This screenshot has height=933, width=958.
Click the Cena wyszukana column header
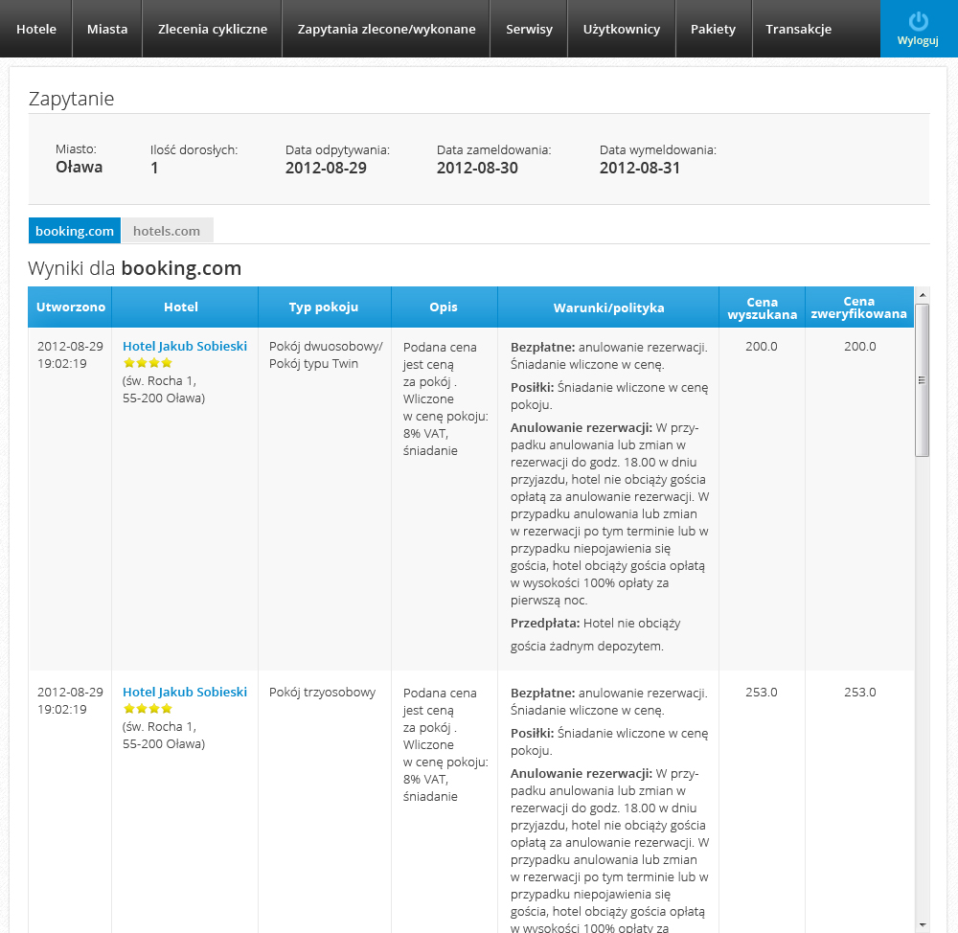click(x=762, y=307)
